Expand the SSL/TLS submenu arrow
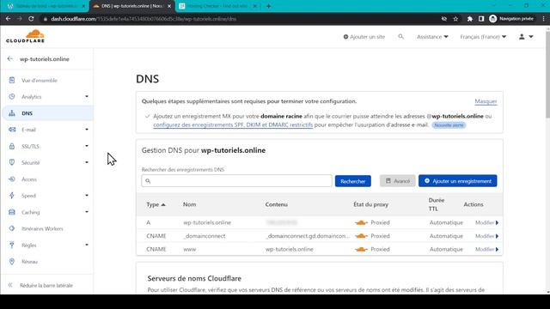Image resolution: width=550 pixels, height=309 pixels. (87, 146)
